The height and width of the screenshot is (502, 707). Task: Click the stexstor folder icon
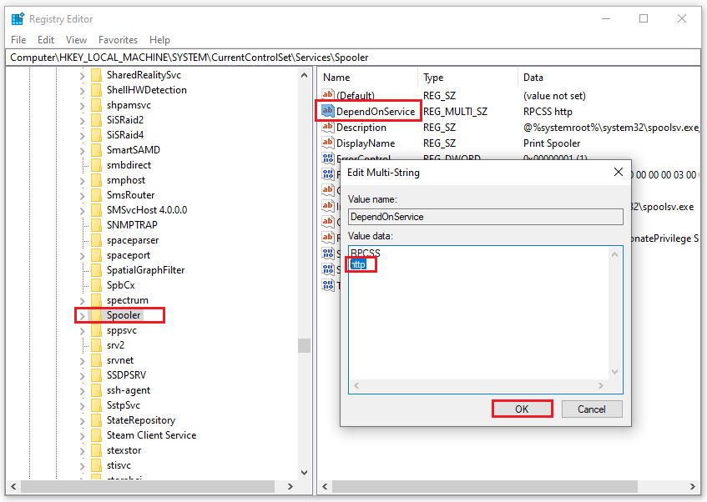[x=96, y=450]
